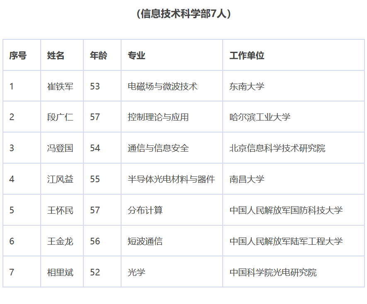Image resolution: width=367 pixels, height=304 pixels.
Task: Click the specialty 通信与信息安全
Action: (158, 148)
